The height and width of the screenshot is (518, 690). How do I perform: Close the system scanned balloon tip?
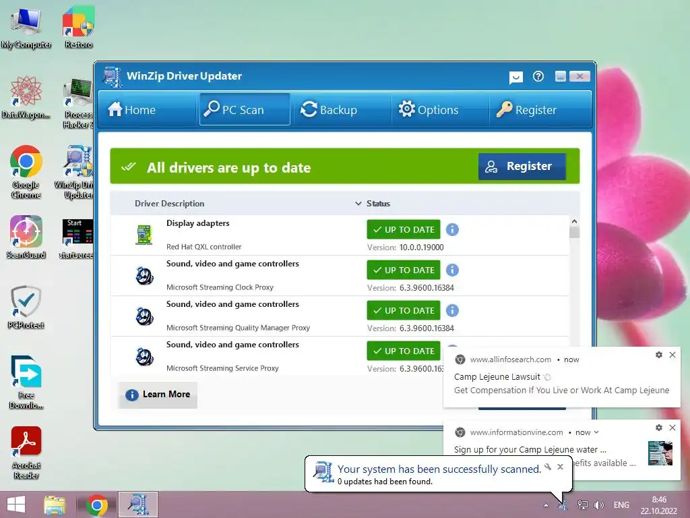560,467
